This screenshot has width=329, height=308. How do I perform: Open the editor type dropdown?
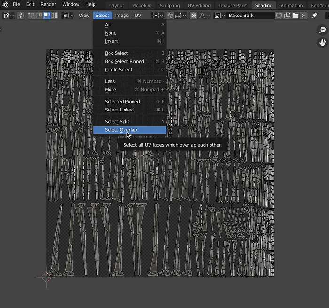[x=8, y=16]
